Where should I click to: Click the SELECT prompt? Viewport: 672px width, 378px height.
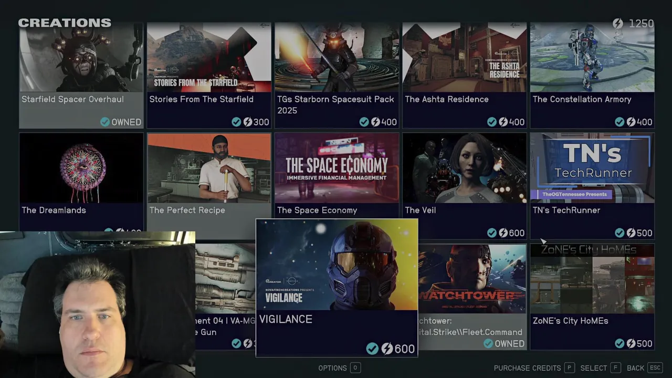[x=594, y=368]
